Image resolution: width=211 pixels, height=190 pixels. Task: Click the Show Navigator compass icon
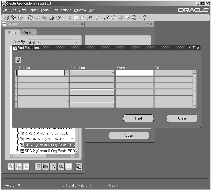tap(20, 18)
